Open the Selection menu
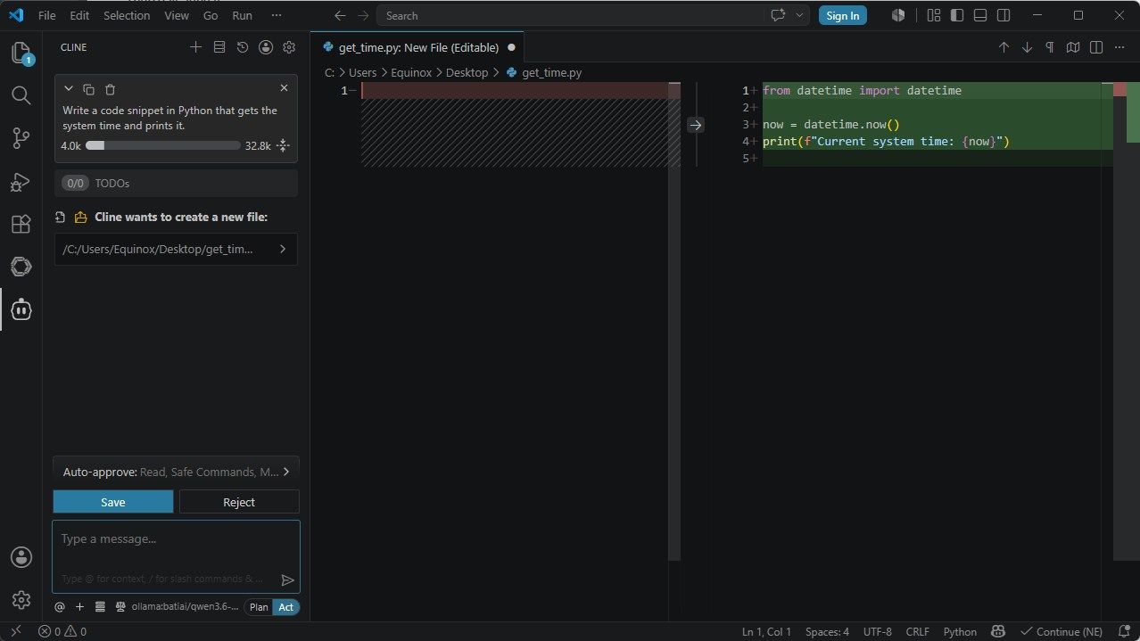1140x641 pixels. click(127, 15)
